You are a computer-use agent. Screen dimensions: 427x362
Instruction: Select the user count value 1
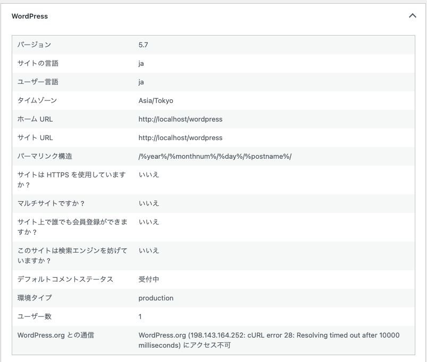tap(140, 316)
